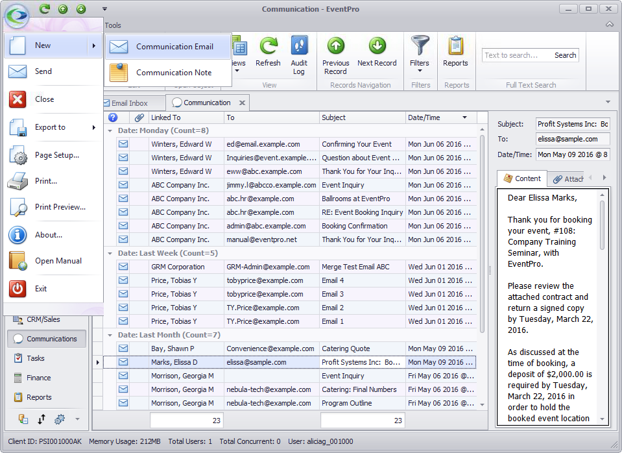Open Tasks in navigation pane

click(47, 358)
